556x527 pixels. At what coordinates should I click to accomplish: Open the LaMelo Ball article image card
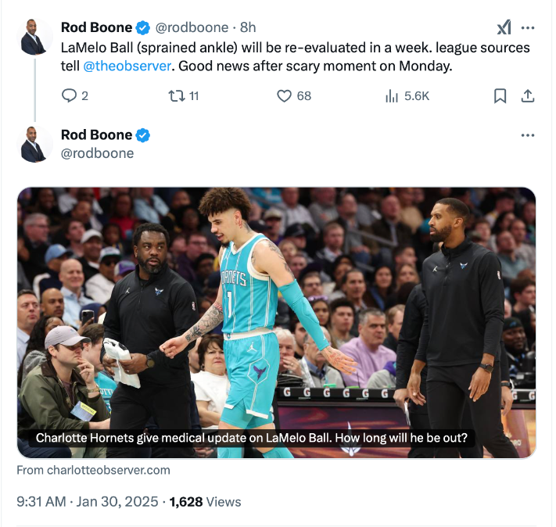tap(277, 322)
